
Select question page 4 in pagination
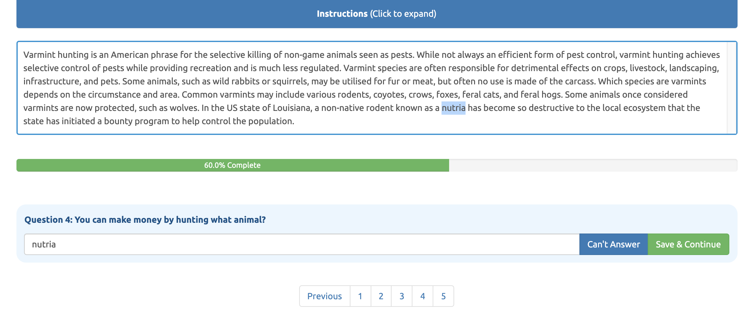[x=423, y=296]
